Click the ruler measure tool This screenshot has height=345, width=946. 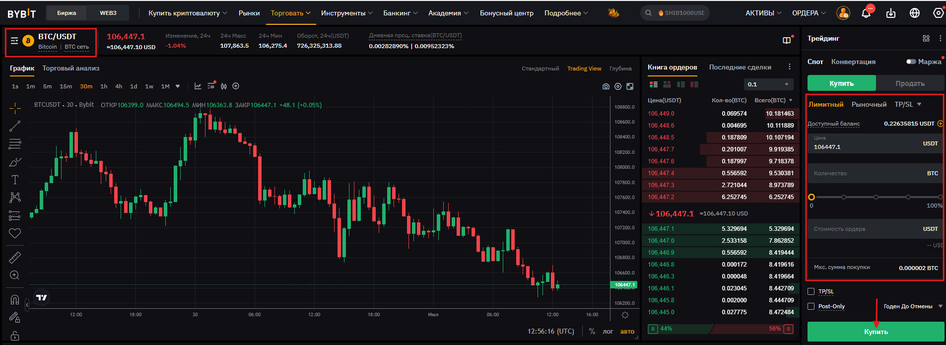point(15,257)
